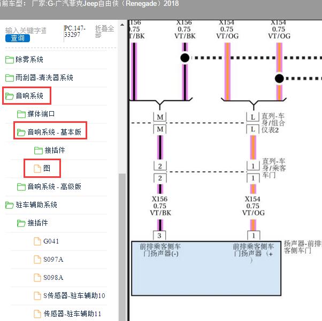
Task: Expand the 媒体端口 folder
Action: point(41,114)
